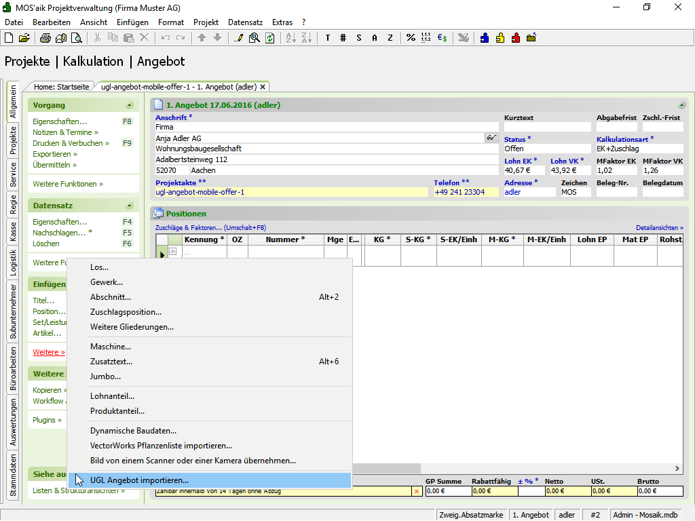Screen dimensions: 695x521
Task: Choose Zuschlagsposition from the context menu
Action: point(126,312)
